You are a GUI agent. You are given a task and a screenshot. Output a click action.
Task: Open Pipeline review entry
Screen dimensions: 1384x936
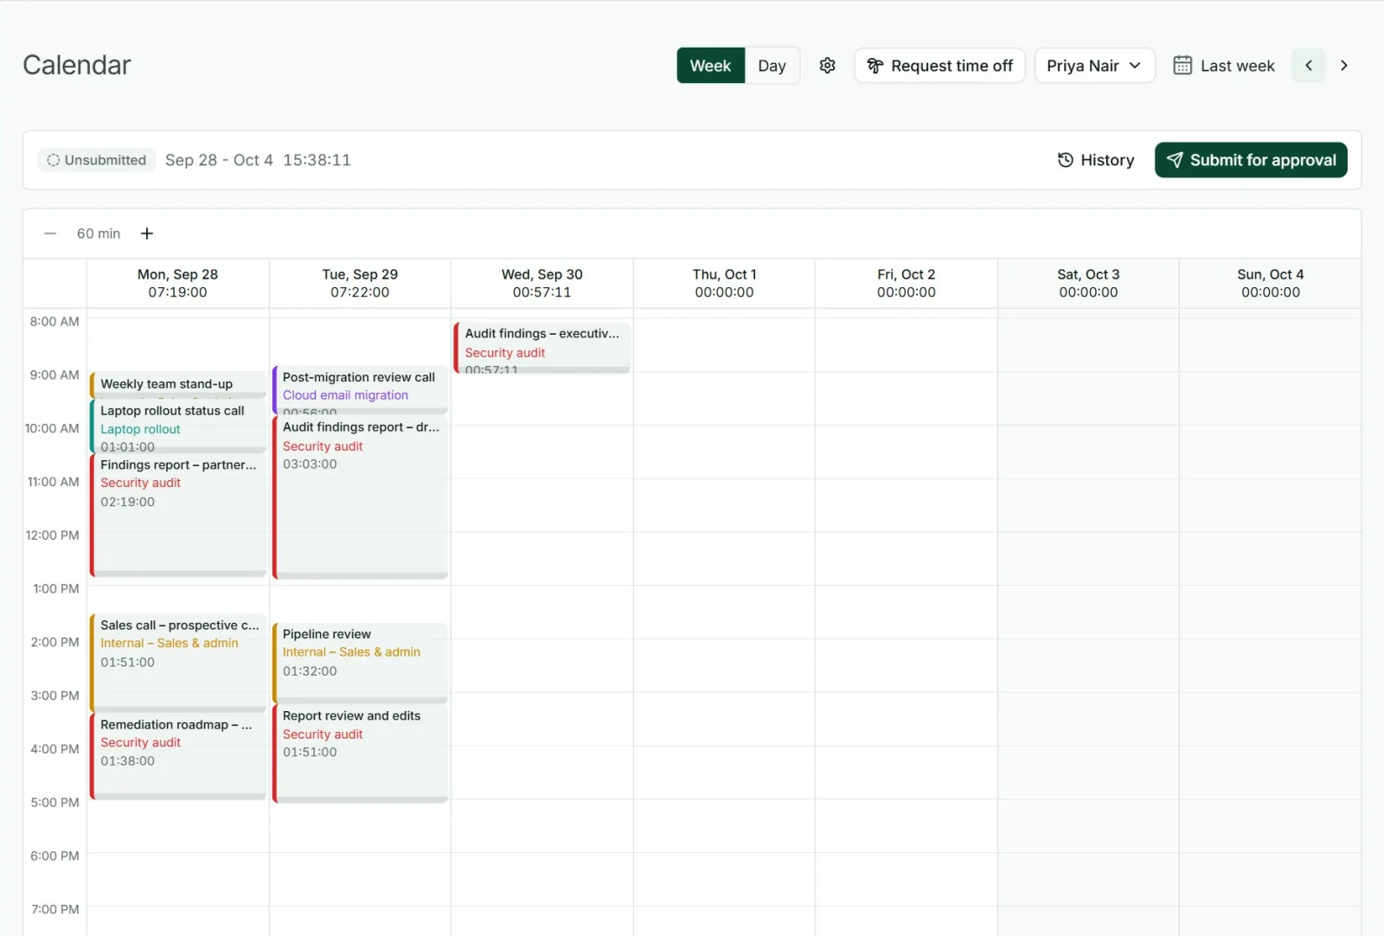click(361, 663)
